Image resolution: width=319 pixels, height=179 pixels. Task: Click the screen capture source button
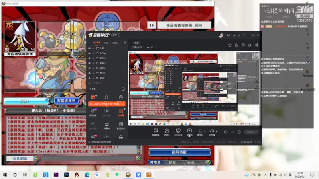click(156, 132)
